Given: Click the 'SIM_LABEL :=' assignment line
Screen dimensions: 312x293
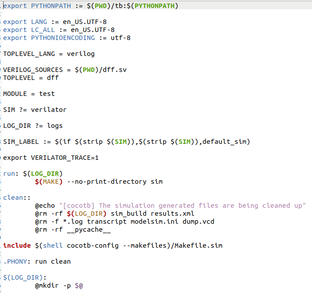Looking at the screenshot, I should (127, 142).
